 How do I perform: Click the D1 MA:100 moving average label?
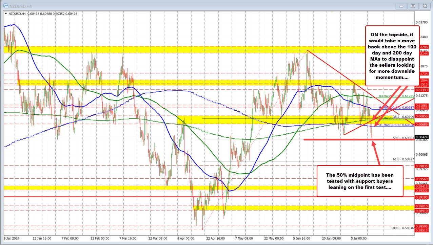(x=397, y=125)
